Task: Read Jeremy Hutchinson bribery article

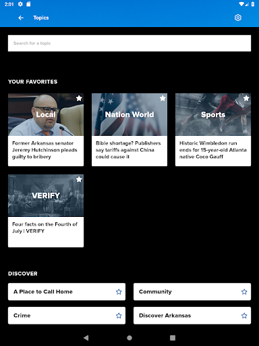Action: tap(45, 150)
